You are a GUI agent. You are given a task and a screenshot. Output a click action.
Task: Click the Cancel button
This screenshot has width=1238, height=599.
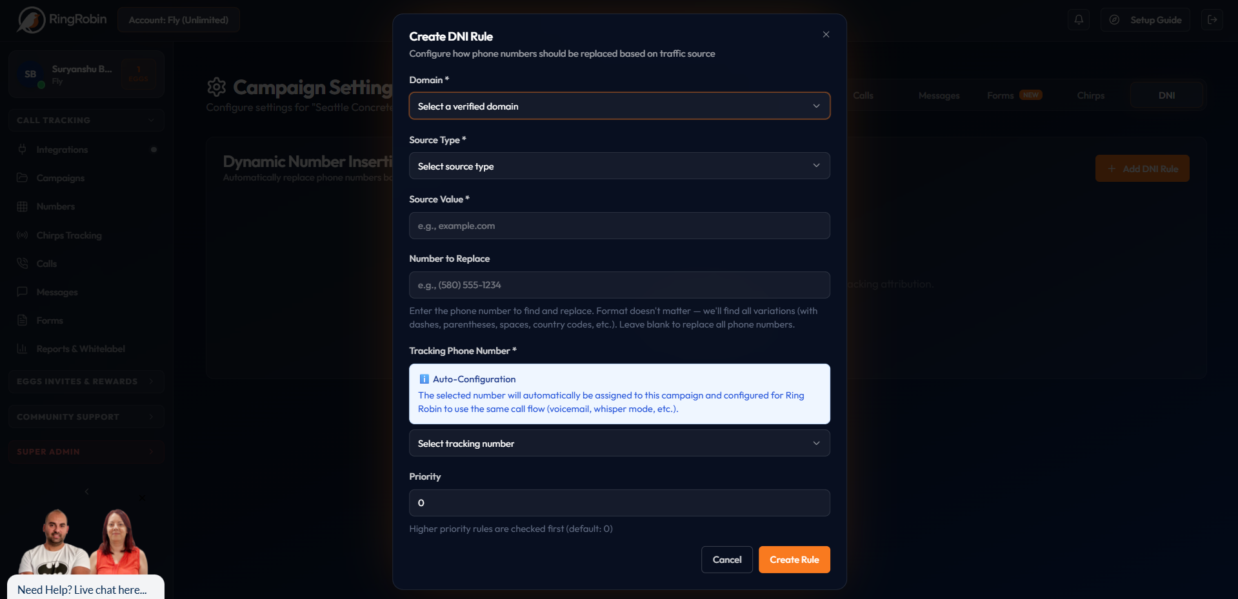pyautogui.click(x=727, y=560)
